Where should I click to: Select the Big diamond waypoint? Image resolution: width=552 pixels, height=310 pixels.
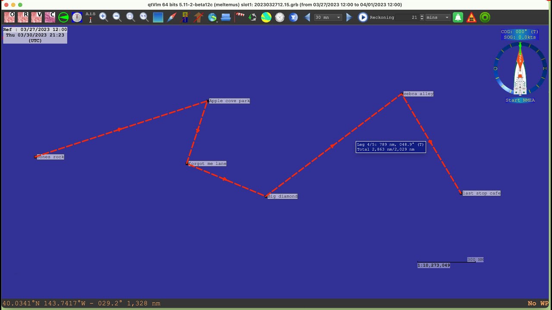(282, 196)
